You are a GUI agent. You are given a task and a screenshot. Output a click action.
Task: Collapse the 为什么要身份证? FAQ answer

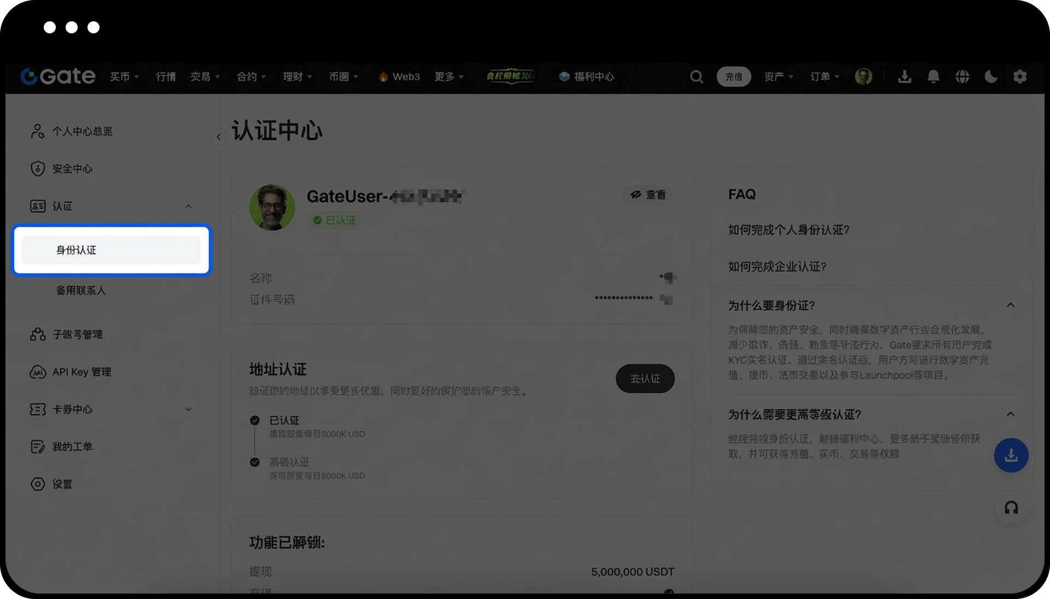1011,306
